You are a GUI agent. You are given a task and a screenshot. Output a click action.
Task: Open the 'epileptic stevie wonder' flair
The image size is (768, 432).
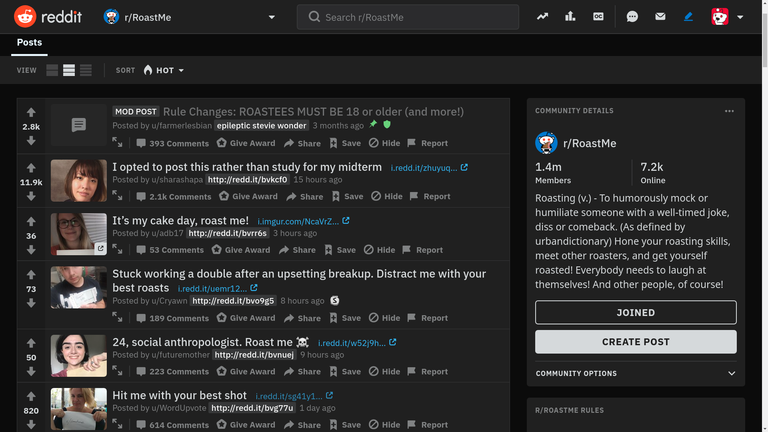(262, 126)
